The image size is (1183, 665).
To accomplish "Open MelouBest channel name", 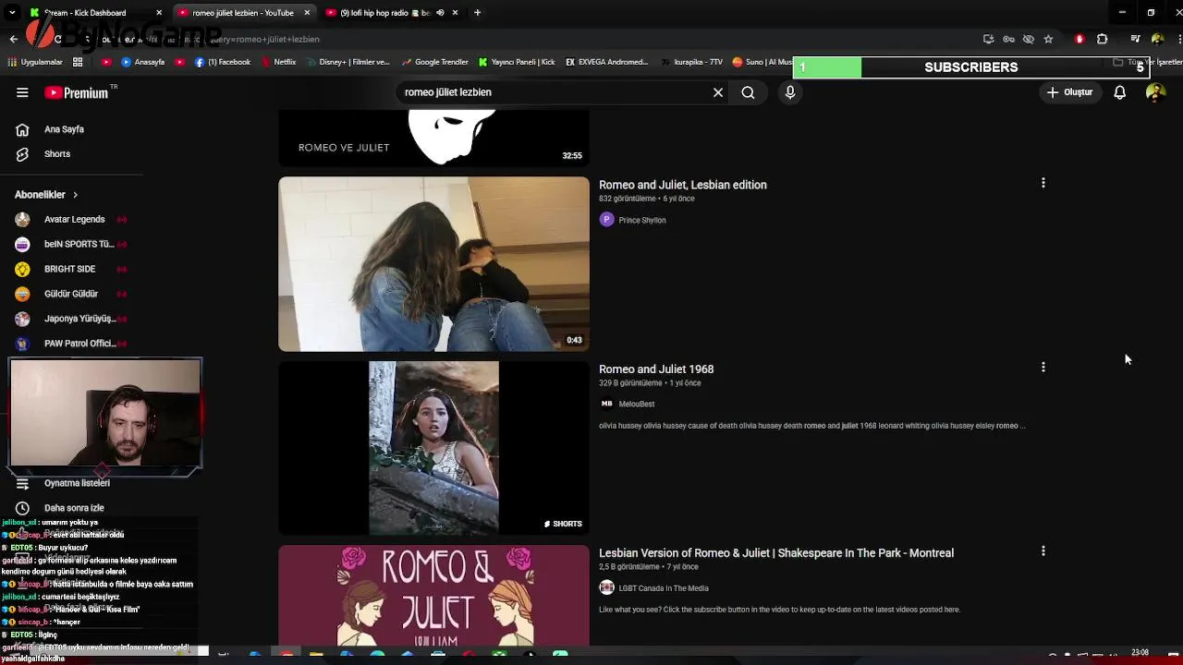I will [637, 404].
